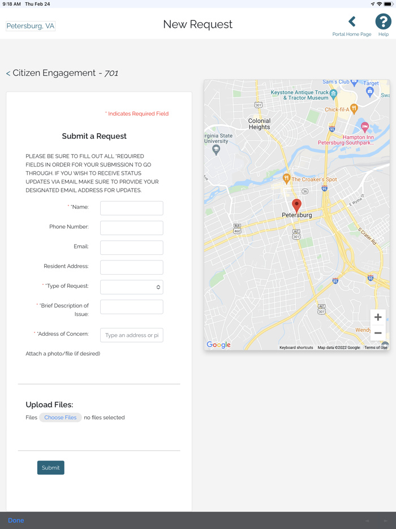Select the Sam's Club shopping marker
The width and height of the screenshot is (396, 529).
point(354,82)
